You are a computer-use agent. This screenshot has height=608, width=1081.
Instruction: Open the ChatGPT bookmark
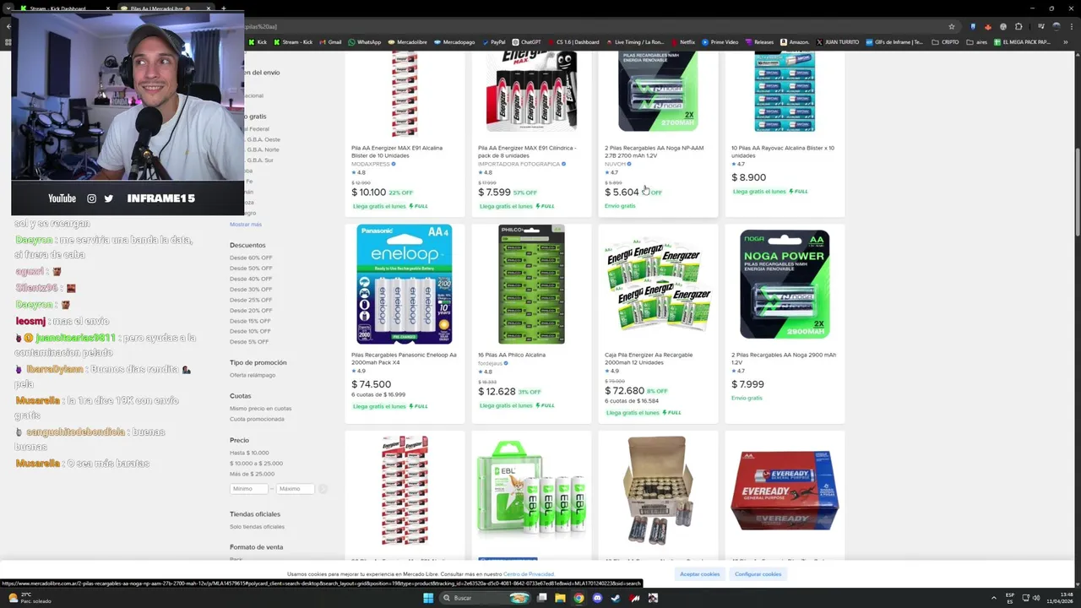click(526, 42)
